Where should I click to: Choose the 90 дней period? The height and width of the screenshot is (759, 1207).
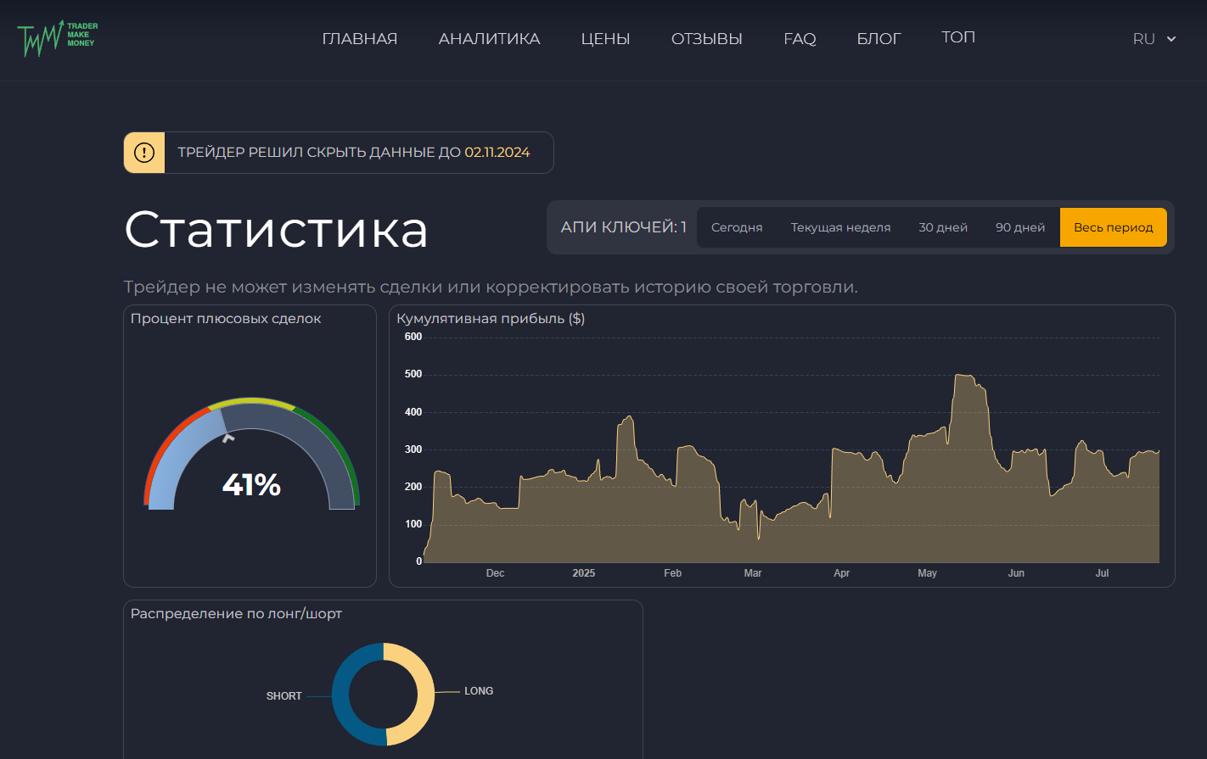[x=1019, y=227]
